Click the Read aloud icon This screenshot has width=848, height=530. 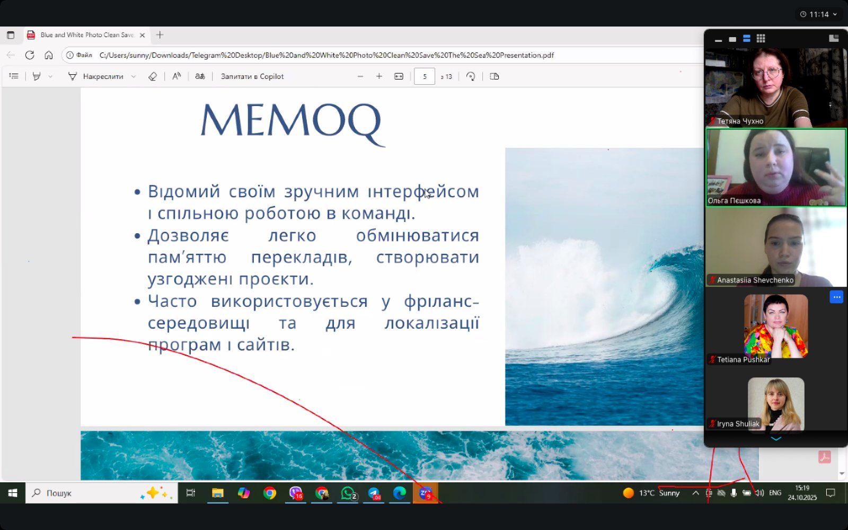(x=176, y=76)
